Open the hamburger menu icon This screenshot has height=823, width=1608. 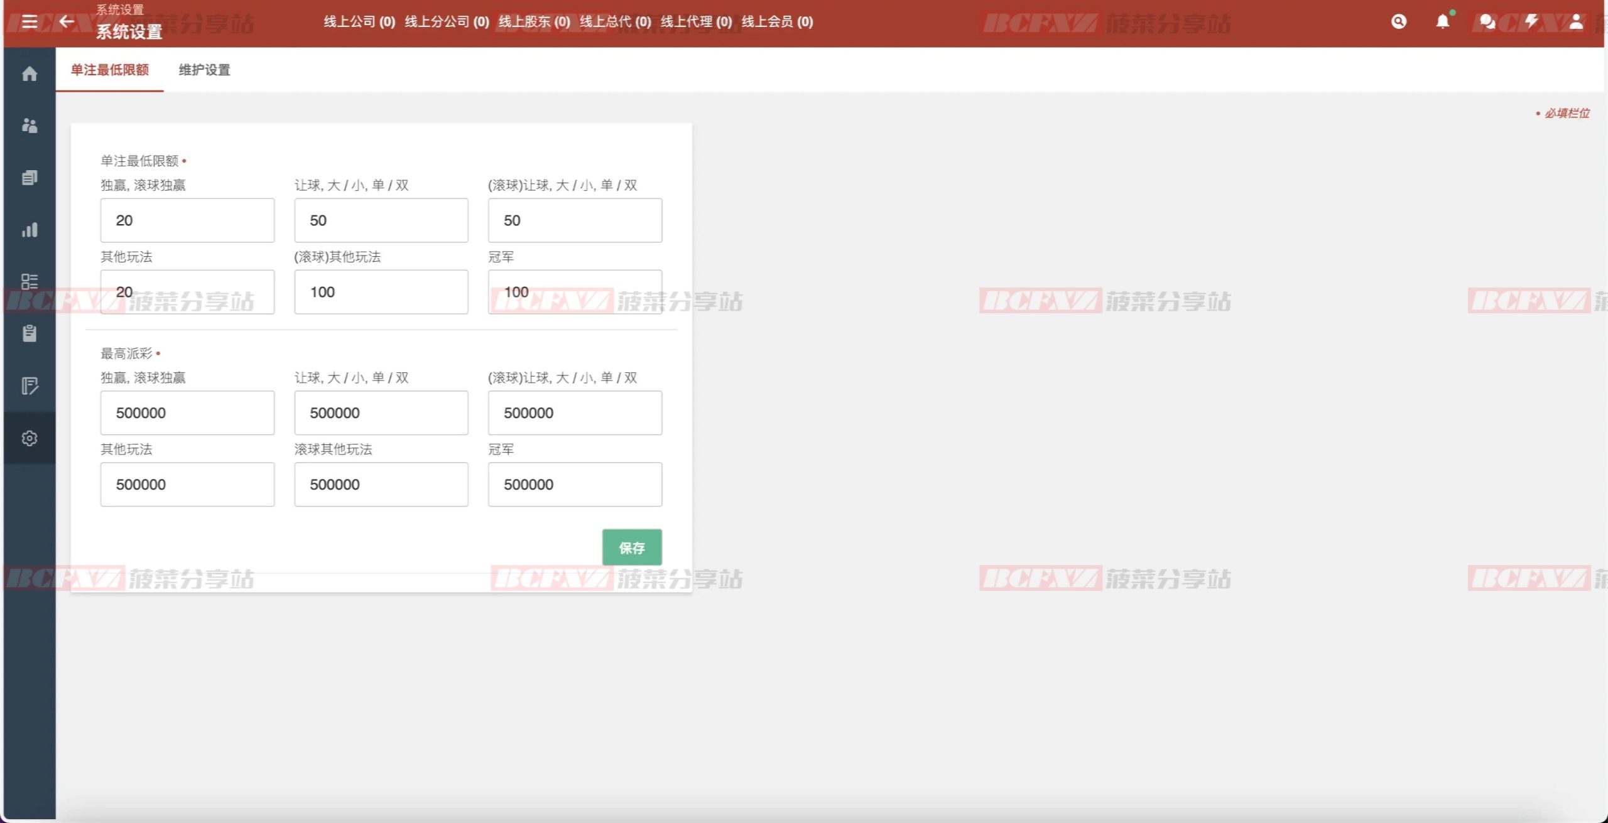[x=30, y=22]
